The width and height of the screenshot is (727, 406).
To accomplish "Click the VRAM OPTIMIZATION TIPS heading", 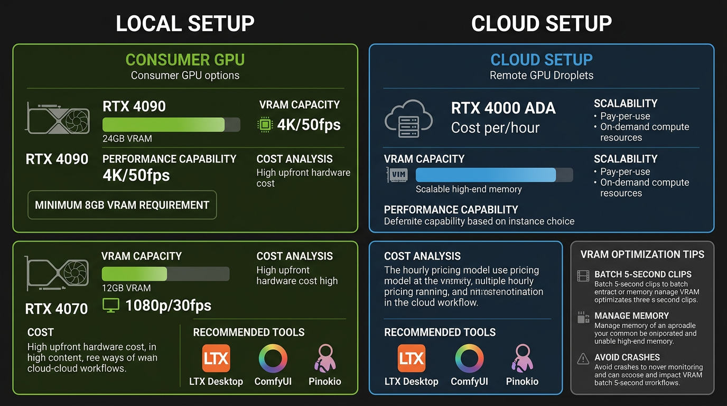I will coord(642,254).
